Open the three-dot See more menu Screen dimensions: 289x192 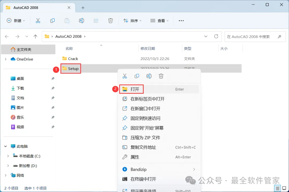pos(181,21)
